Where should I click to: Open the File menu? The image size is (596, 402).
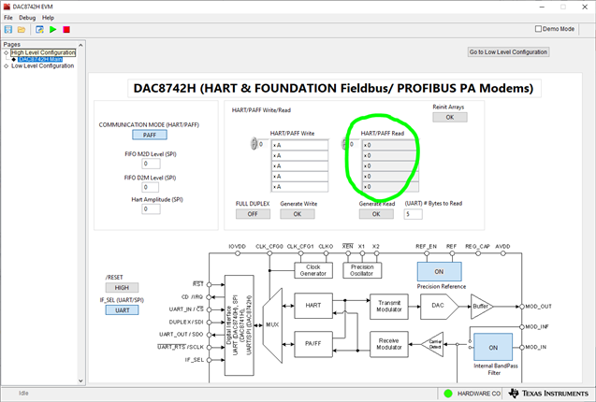[x=8, y=18]
